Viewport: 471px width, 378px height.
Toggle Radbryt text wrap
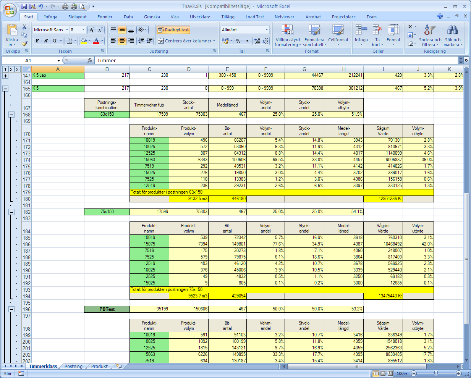(x=173, y=30)
